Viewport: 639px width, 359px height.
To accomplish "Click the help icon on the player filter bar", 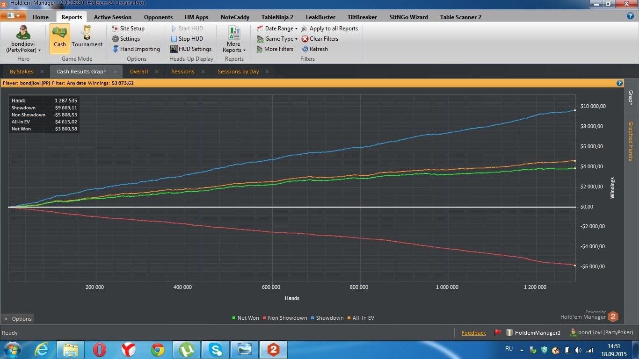I will click(x=620, y=83).
